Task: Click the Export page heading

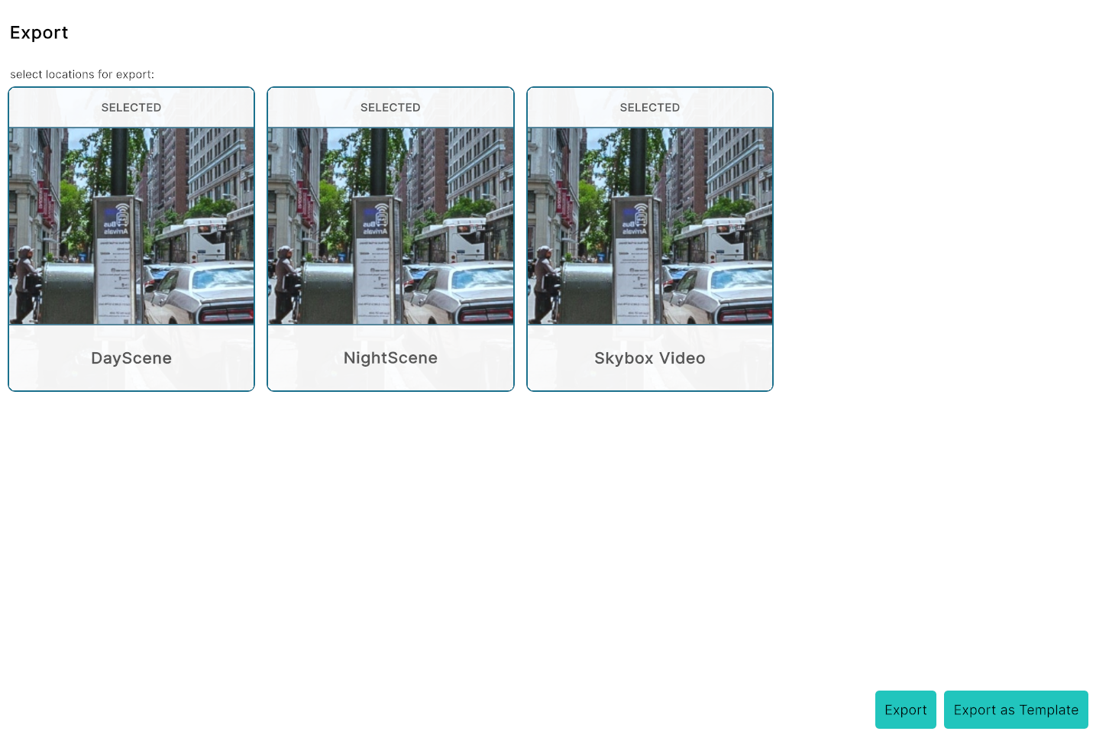Action: click(39, 33)
